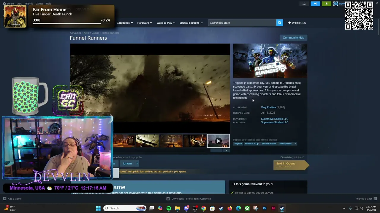Open Firefox from the taskbar
The width and height of the screenshot is (380, 213).
coord(230,208)
